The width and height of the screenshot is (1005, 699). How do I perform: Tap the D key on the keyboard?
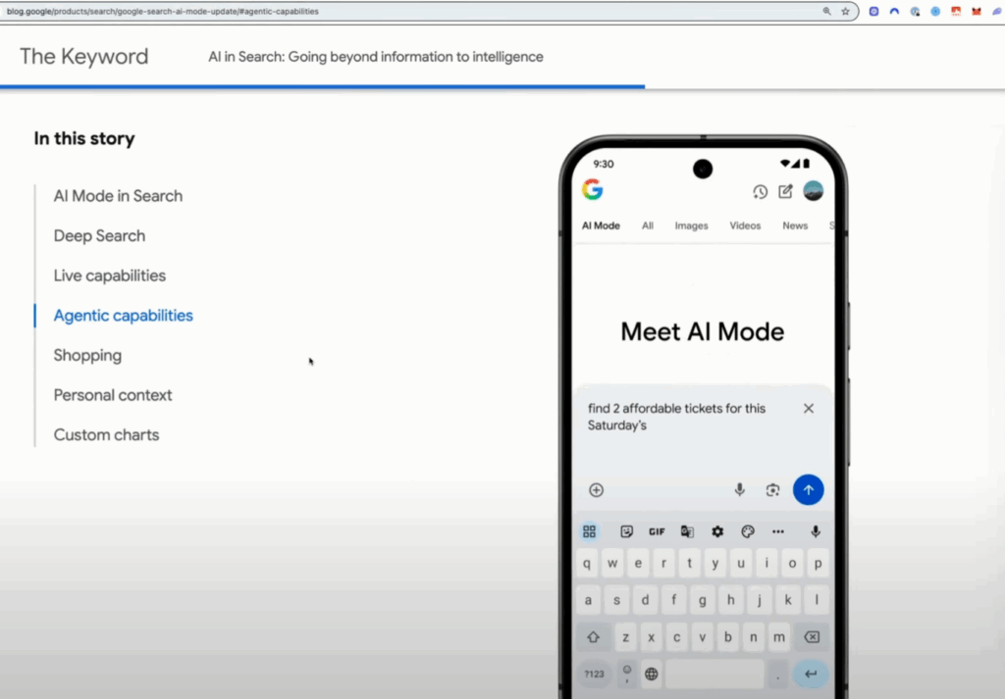pos(646,600)
